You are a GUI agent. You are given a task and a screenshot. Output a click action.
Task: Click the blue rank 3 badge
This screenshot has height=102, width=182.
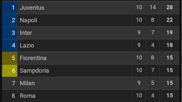pyautogui.click(x=10, y=33)
